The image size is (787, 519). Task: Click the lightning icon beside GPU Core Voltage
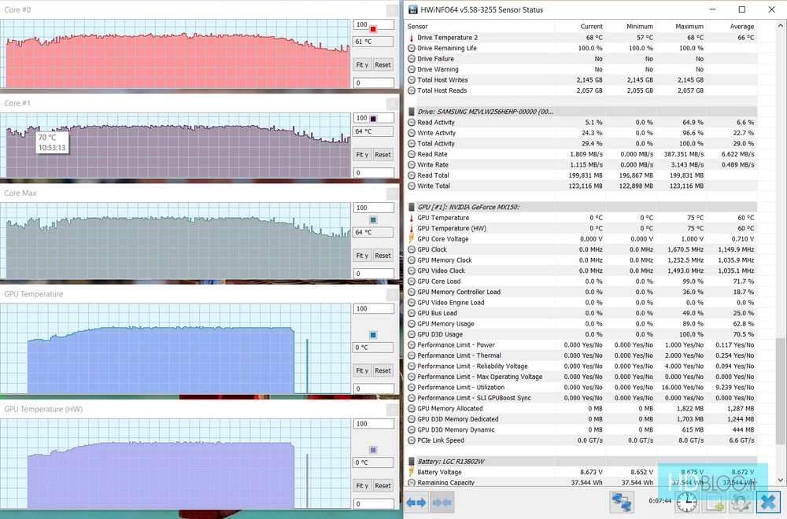(412, 239)
